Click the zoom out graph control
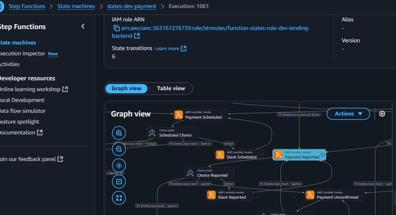This screenshot has width=396, height=215. [x=119, y=150]
